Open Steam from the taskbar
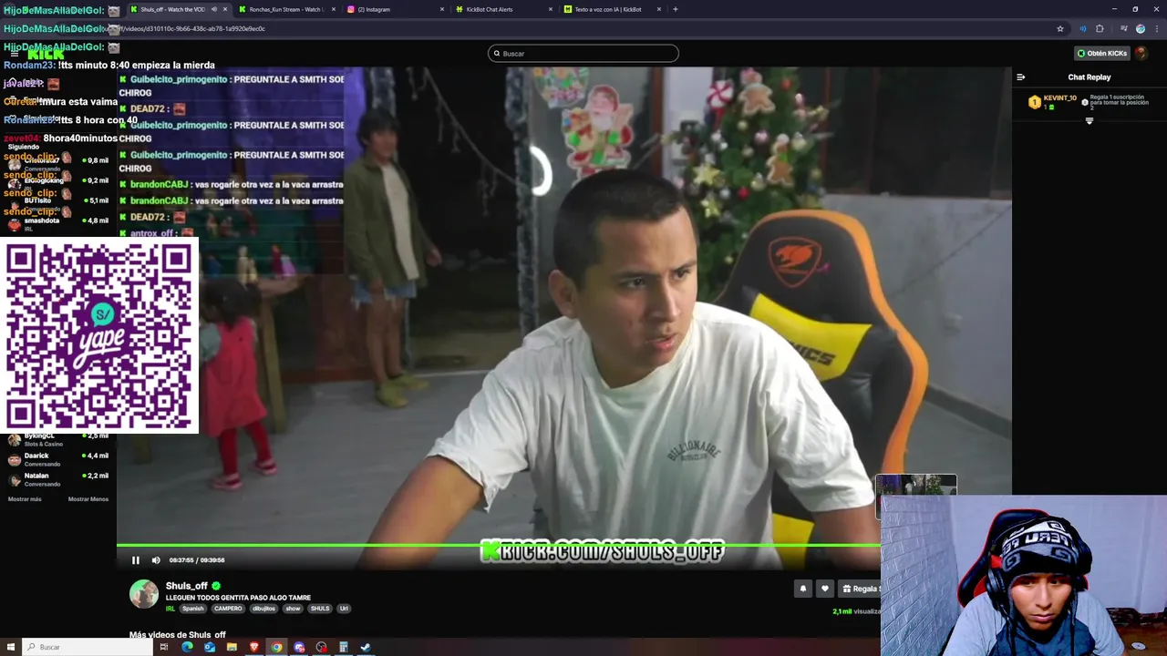This screenshot has height=656, width=1167. click(366, 647)
